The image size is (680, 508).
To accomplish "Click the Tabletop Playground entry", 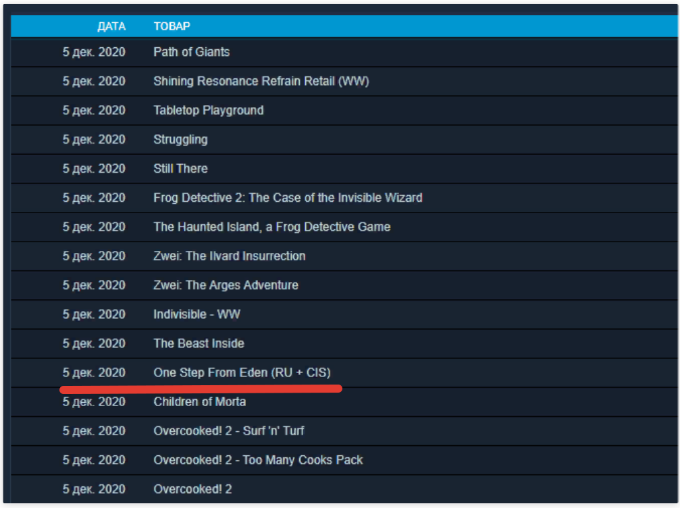I will click(208, 110).
